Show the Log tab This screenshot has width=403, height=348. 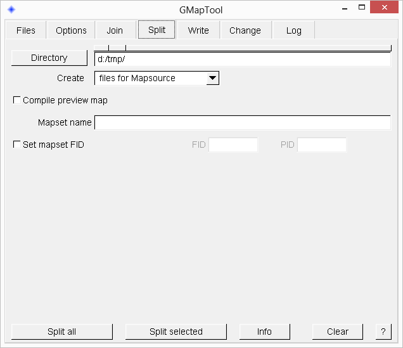(x=294, y=30)
